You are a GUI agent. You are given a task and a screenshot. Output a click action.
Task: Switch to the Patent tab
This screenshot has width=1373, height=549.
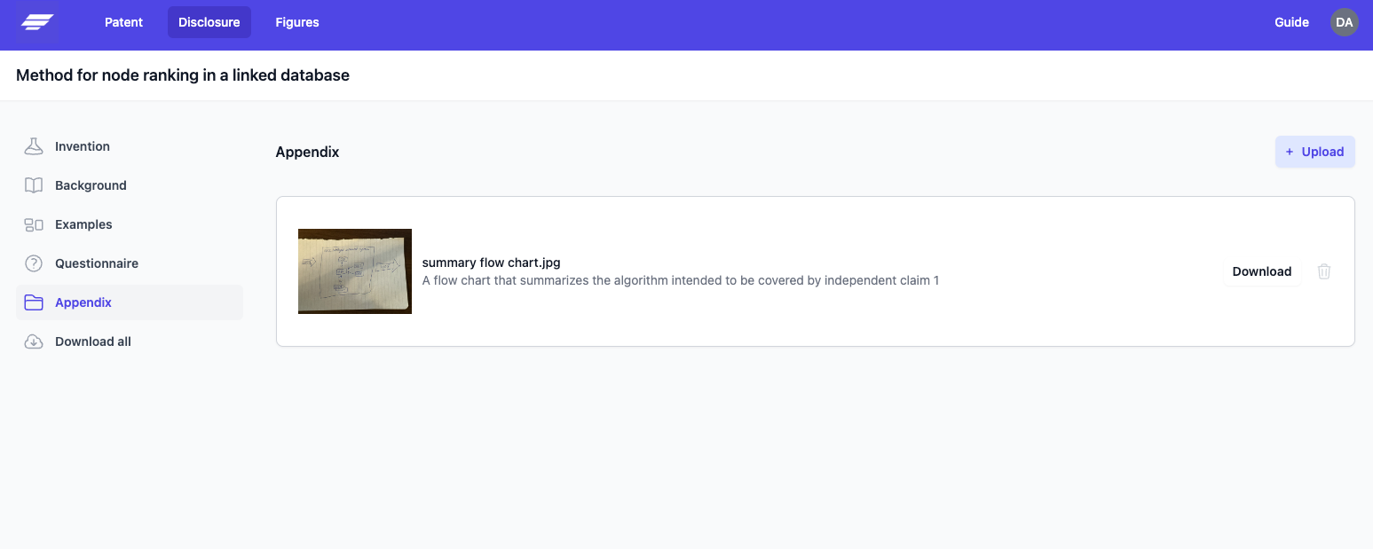(x=123, y=21)
